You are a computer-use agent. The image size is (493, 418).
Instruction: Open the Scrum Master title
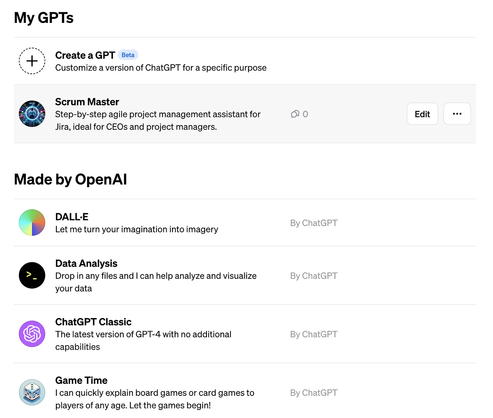(87, 102)
